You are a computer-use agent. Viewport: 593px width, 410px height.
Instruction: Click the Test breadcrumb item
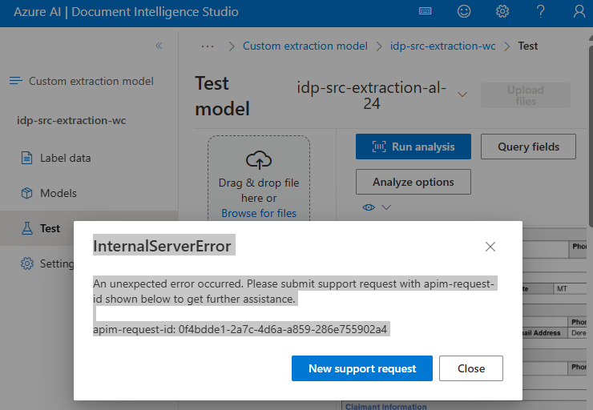[x=527, y=46]
